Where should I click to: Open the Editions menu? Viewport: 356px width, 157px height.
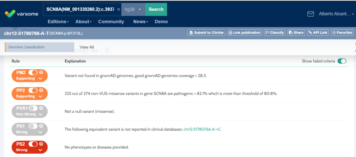click(x=58, y=21)
